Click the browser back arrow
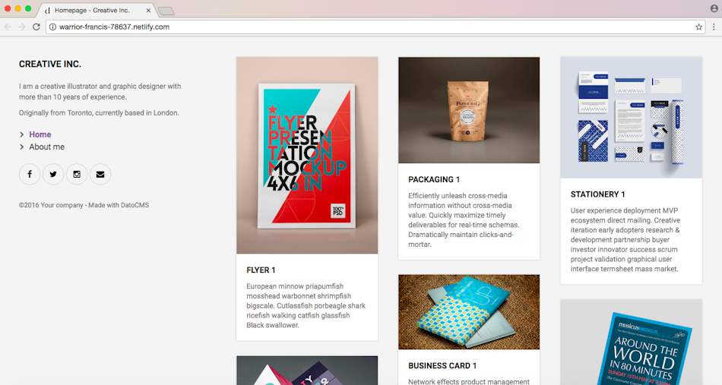The width and height of the screenshot is (722, 385). [8, 27]
